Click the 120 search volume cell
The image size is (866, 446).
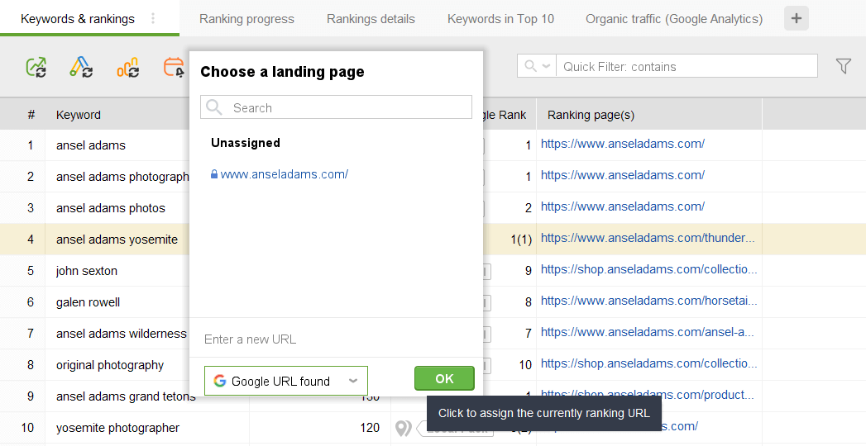[368, 428]
